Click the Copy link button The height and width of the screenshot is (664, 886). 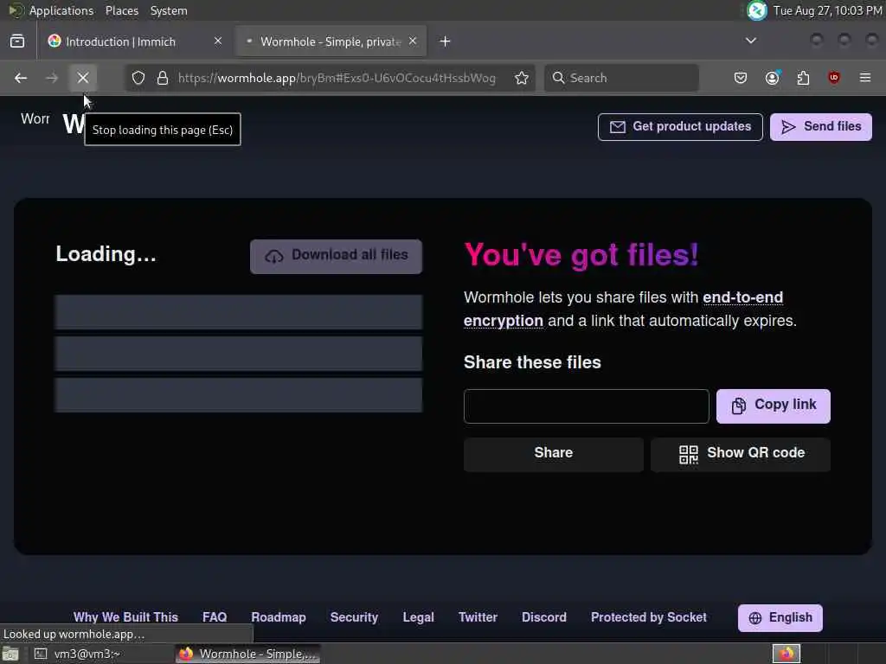774,406
